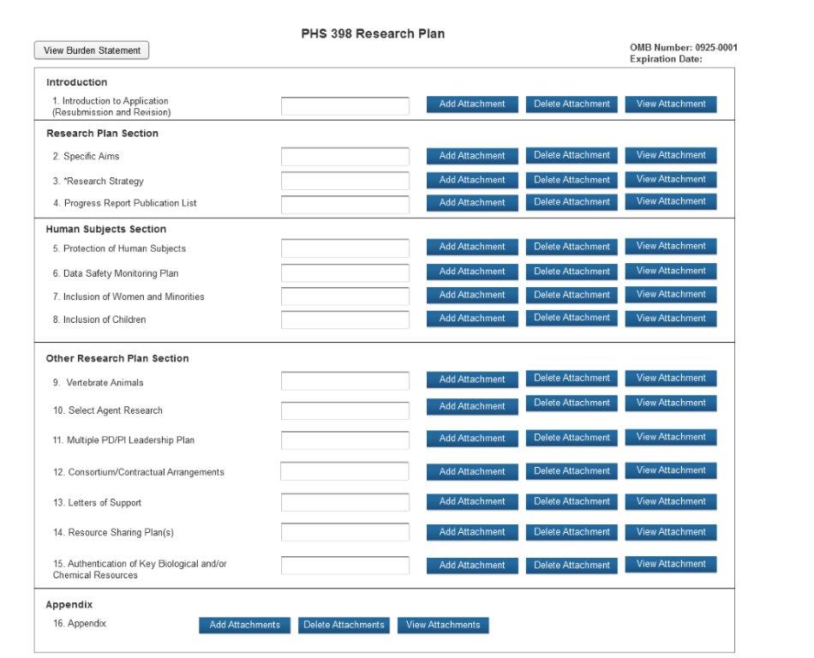Add attachment for Multiple PD/PI Leadership Plan
The image size is (814, 658).
tap(472, 439)
